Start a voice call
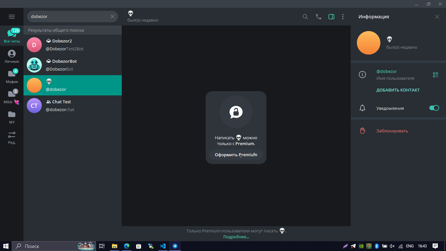Image resolution: width=446 pixels, height=251 pixels. (x=319, y=17)
